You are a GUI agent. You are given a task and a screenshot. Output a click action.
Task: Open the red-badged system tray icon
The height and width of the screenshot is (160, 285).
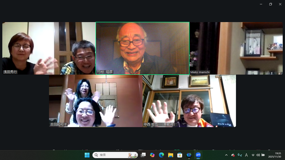click(x=233, y=155)
